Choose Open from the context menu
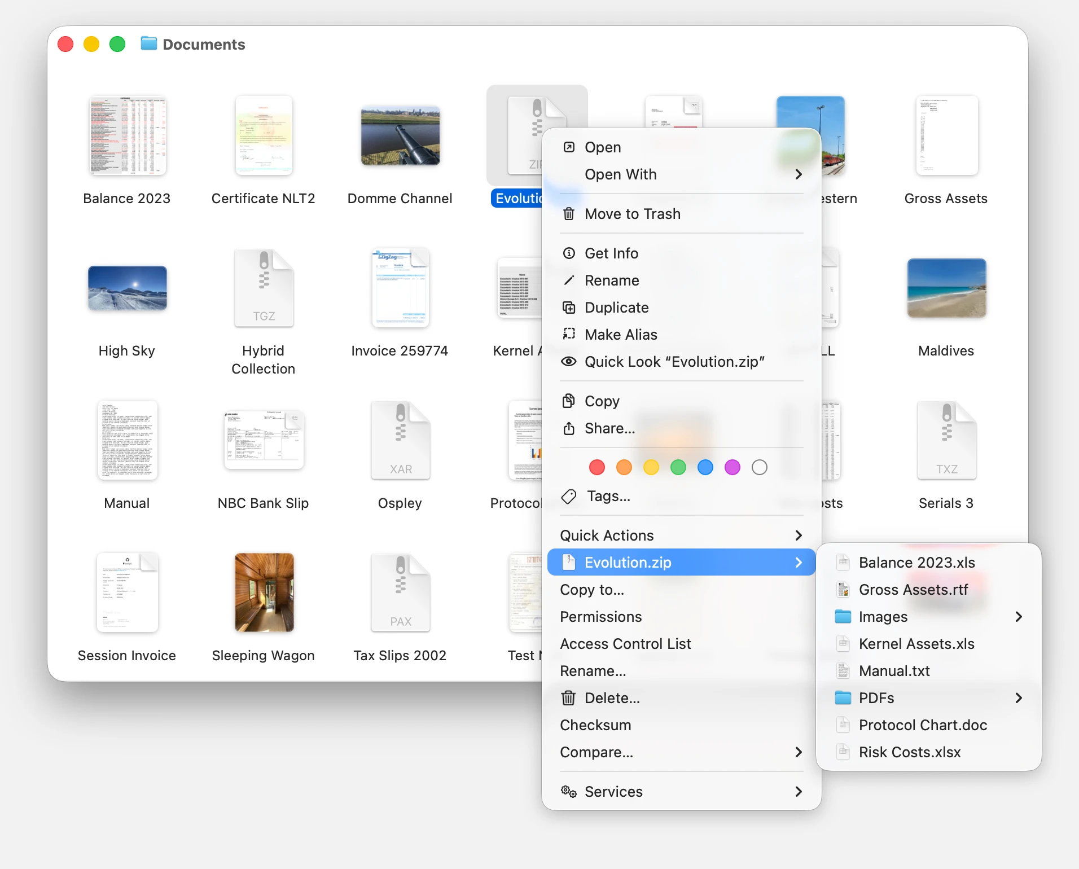The height and width of the screenshot is (869, 1079). pos(682,147)
